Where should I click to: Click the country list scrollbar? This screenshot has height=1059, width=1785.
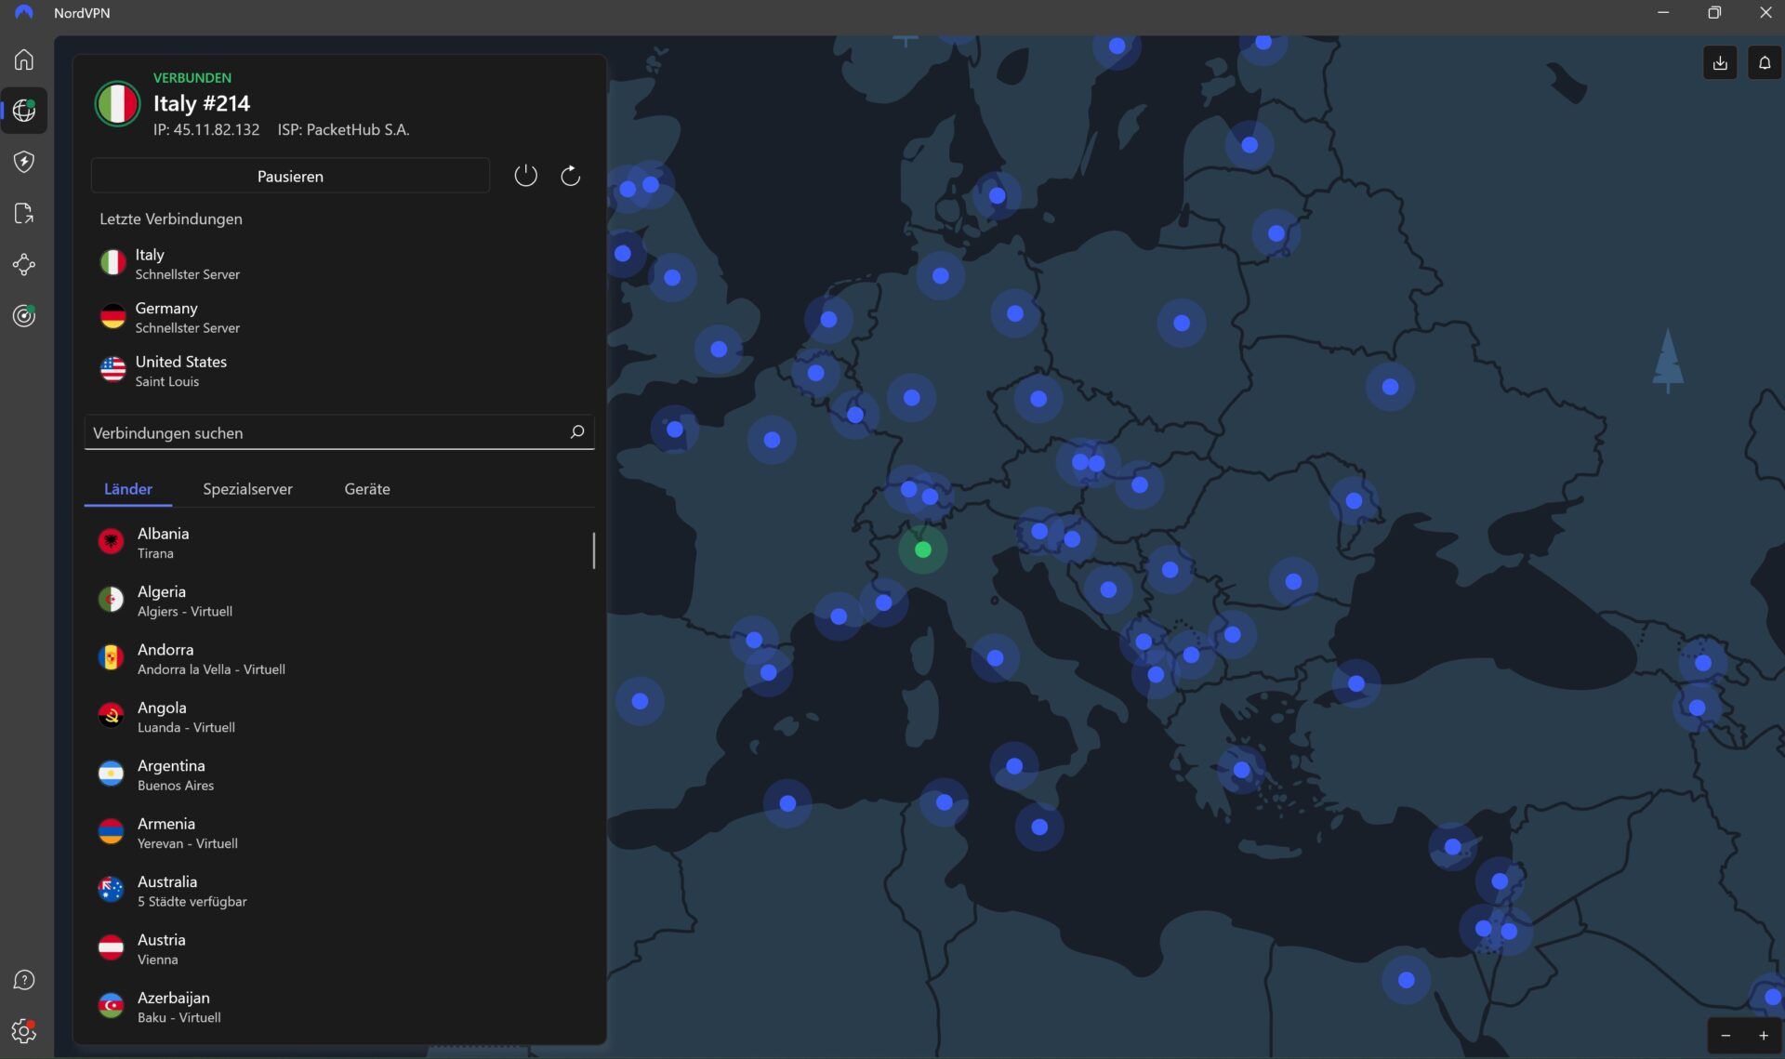[593, 549]
